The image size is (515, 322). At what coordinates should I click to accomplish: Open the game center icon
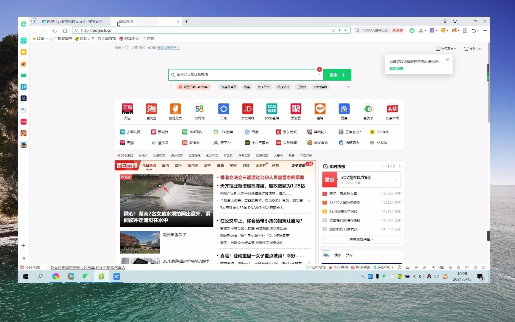click(455, 30)
